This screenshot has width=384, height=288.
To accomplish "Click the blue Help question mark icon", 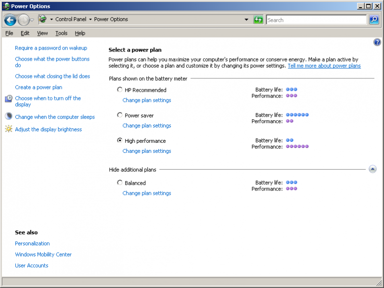I will pyautogui.click(x=377, y=42).
